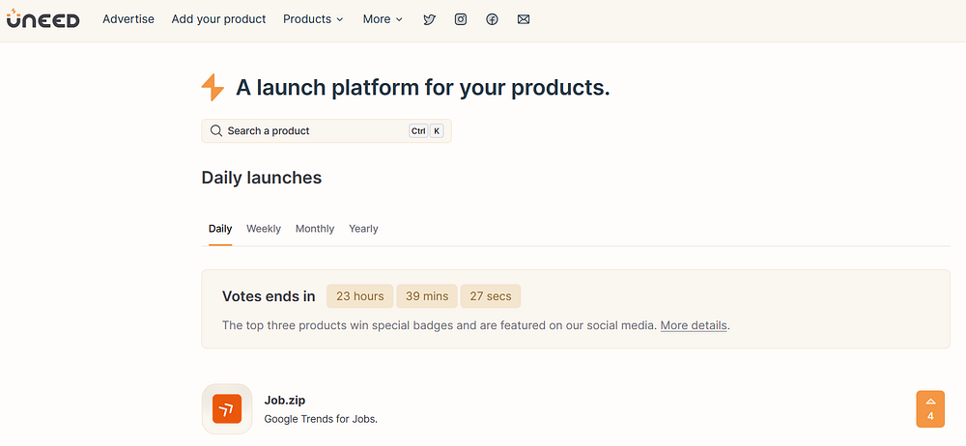Open the Job.zip product title
Viewport: 966px width, 446px height.
(x=285, y=400)
